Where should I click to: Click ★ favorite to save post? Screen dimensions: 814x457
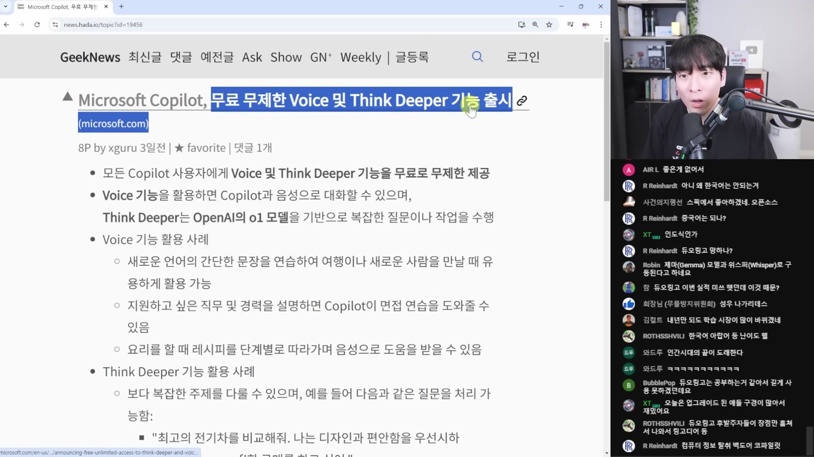pyautogui.click(x=200, y=147)
